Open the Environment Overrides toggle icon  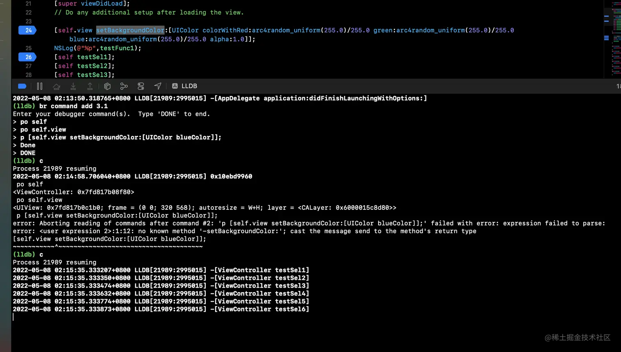tap(141, 86)
